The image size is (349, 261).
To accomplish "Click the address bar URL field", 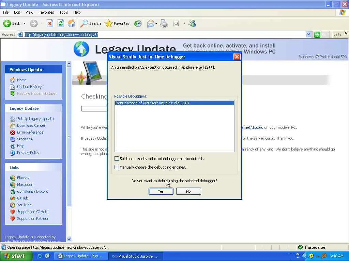I will pos(165,34).
